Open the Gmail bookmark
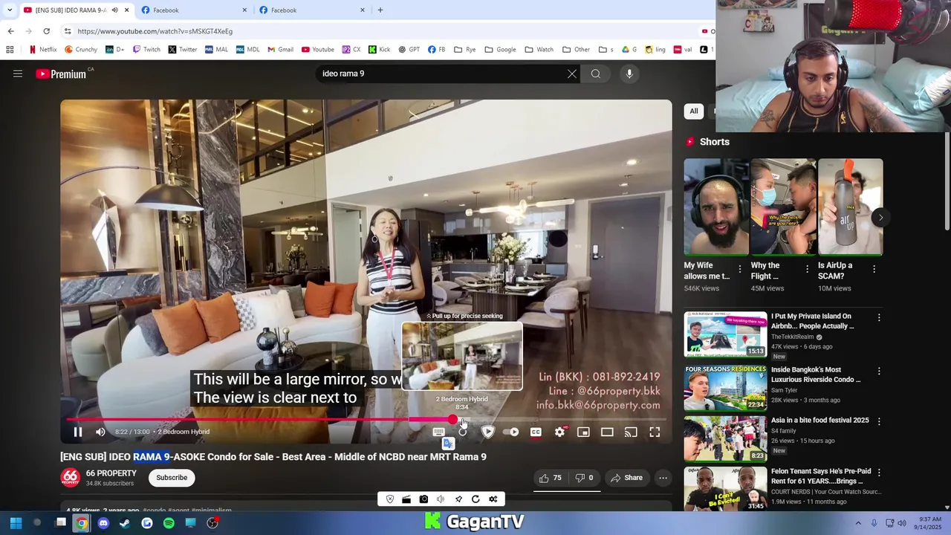 [280, 50]
